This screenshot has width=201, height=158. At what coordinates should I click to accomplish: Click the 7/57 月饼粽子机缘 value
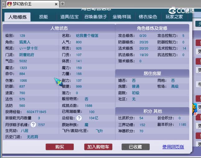click(41, 125)
